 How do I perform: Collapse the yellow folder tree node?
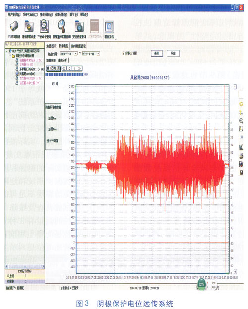pyautogui.click(x=10, y=56)
